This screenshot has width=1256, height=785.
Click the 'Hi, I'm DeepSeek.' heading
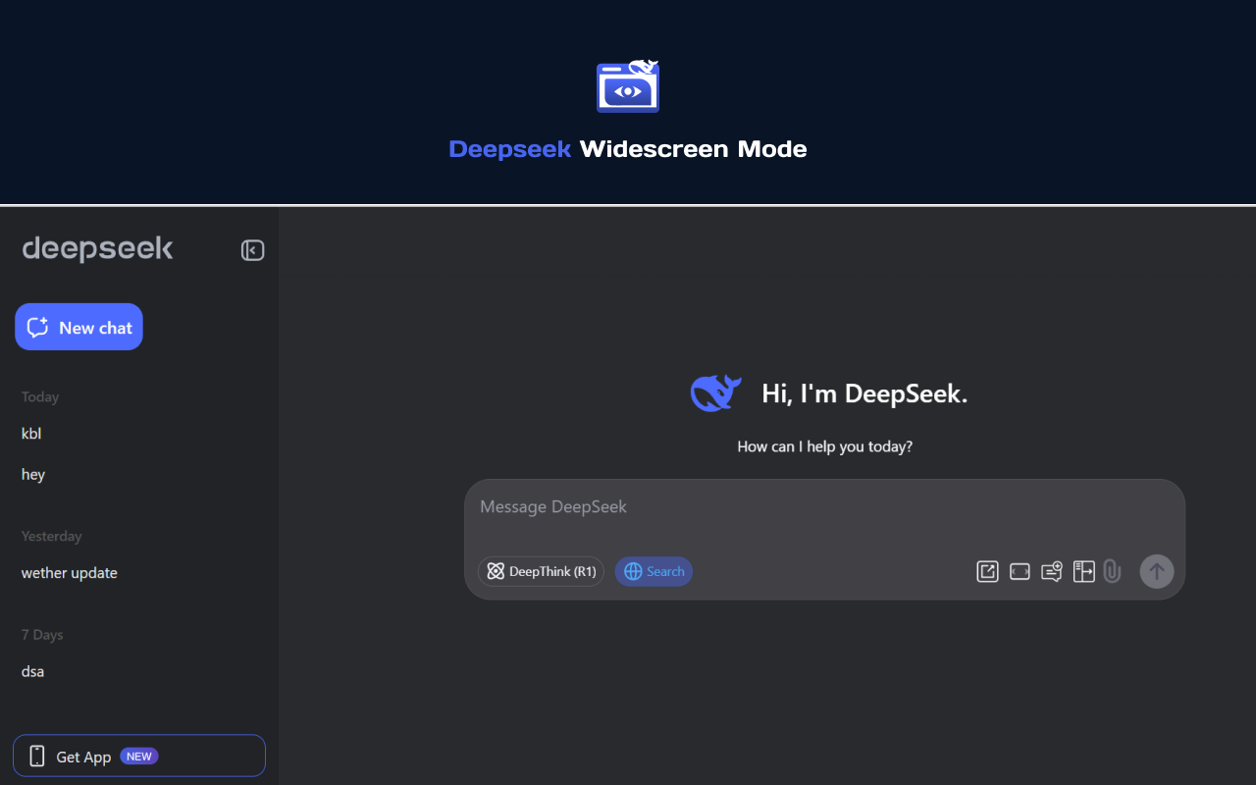(864, 393)
